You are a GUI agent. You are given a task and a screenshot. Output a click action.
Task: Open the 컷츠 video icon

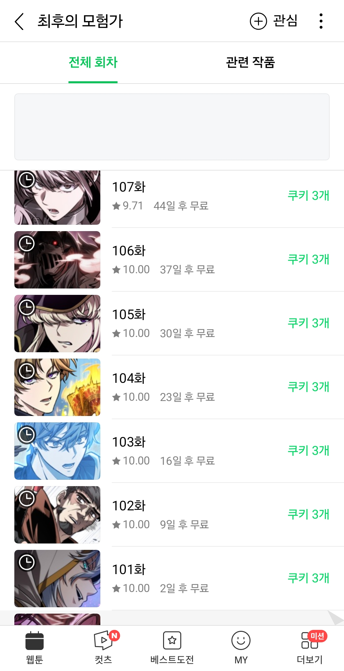(x=104, y=640)
